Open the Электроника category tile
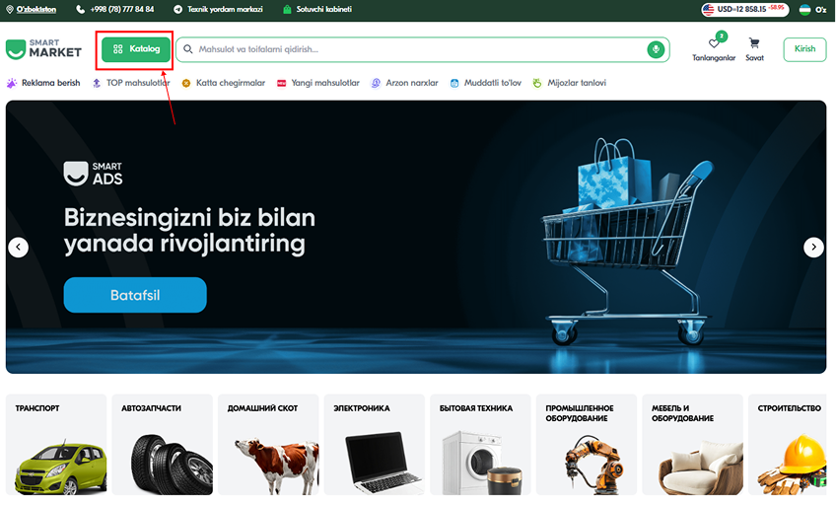This screenshot has width=836, height=505. tap(374, 445)
